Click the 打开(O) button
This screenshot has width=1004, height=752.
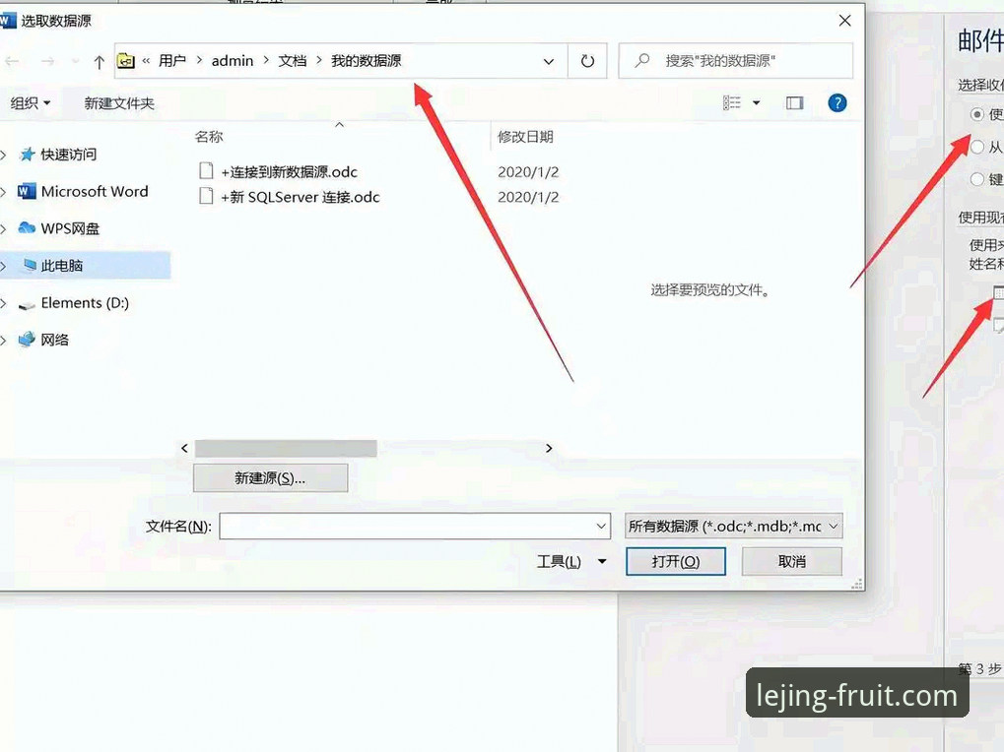676,561
